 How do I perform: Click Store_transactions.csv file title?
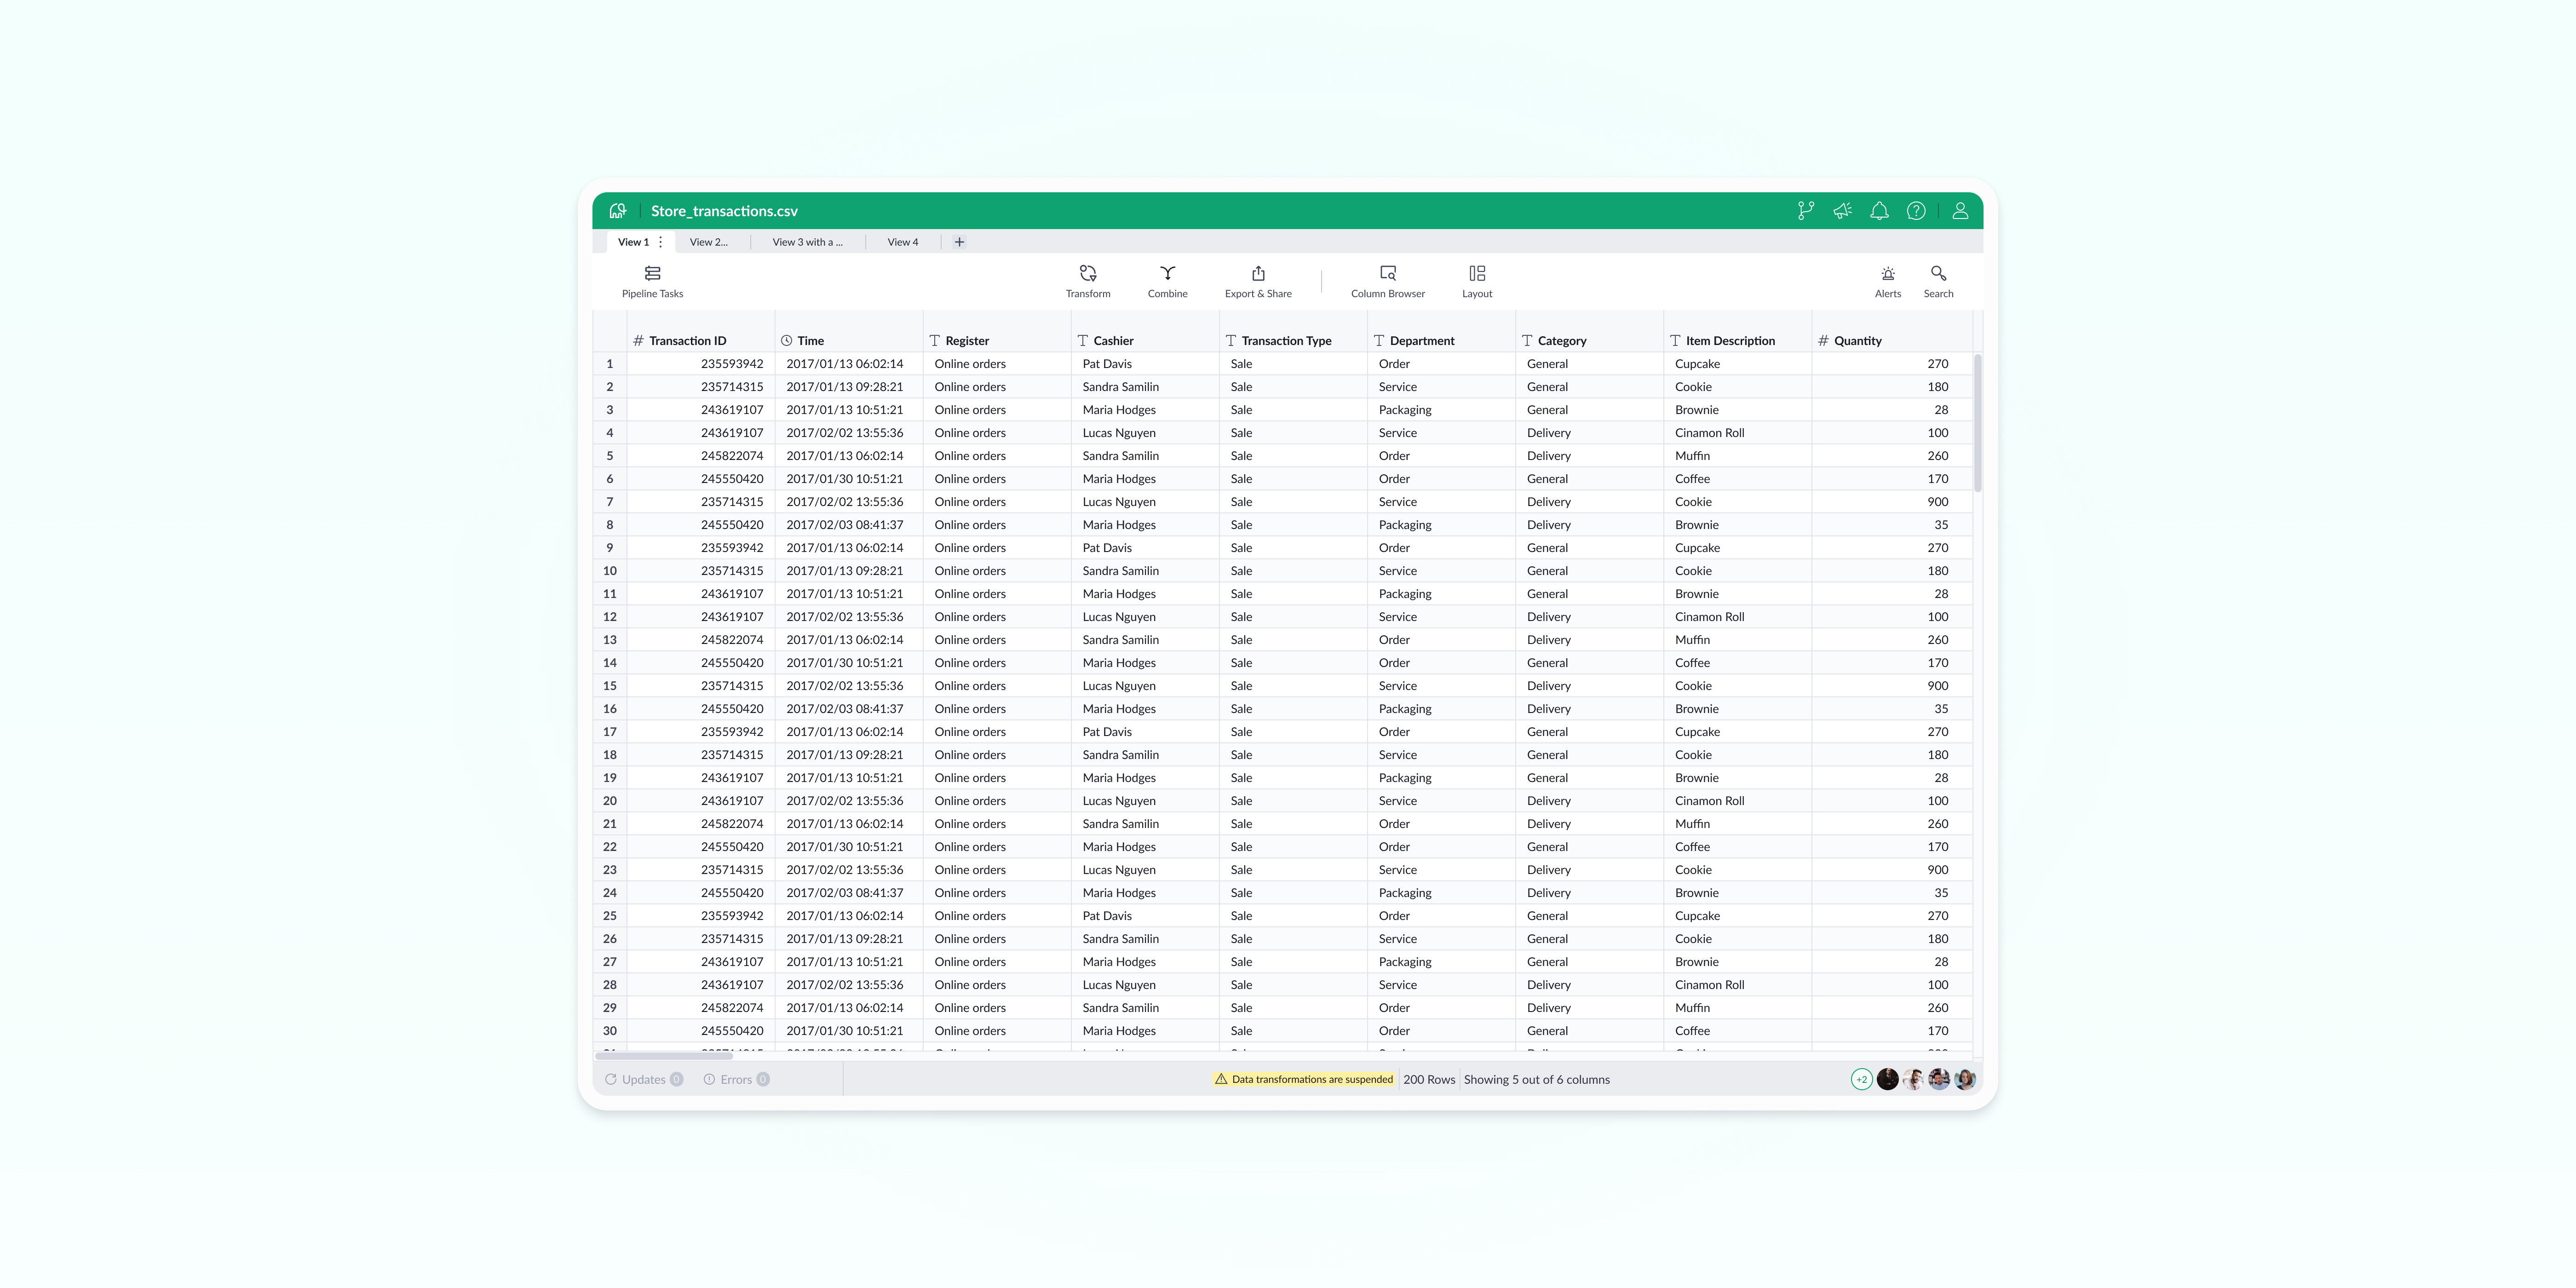tap(724, 211)
